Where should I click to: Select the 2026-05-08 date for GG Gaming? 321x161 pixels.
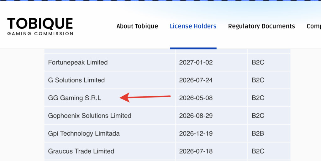point(196,98)
